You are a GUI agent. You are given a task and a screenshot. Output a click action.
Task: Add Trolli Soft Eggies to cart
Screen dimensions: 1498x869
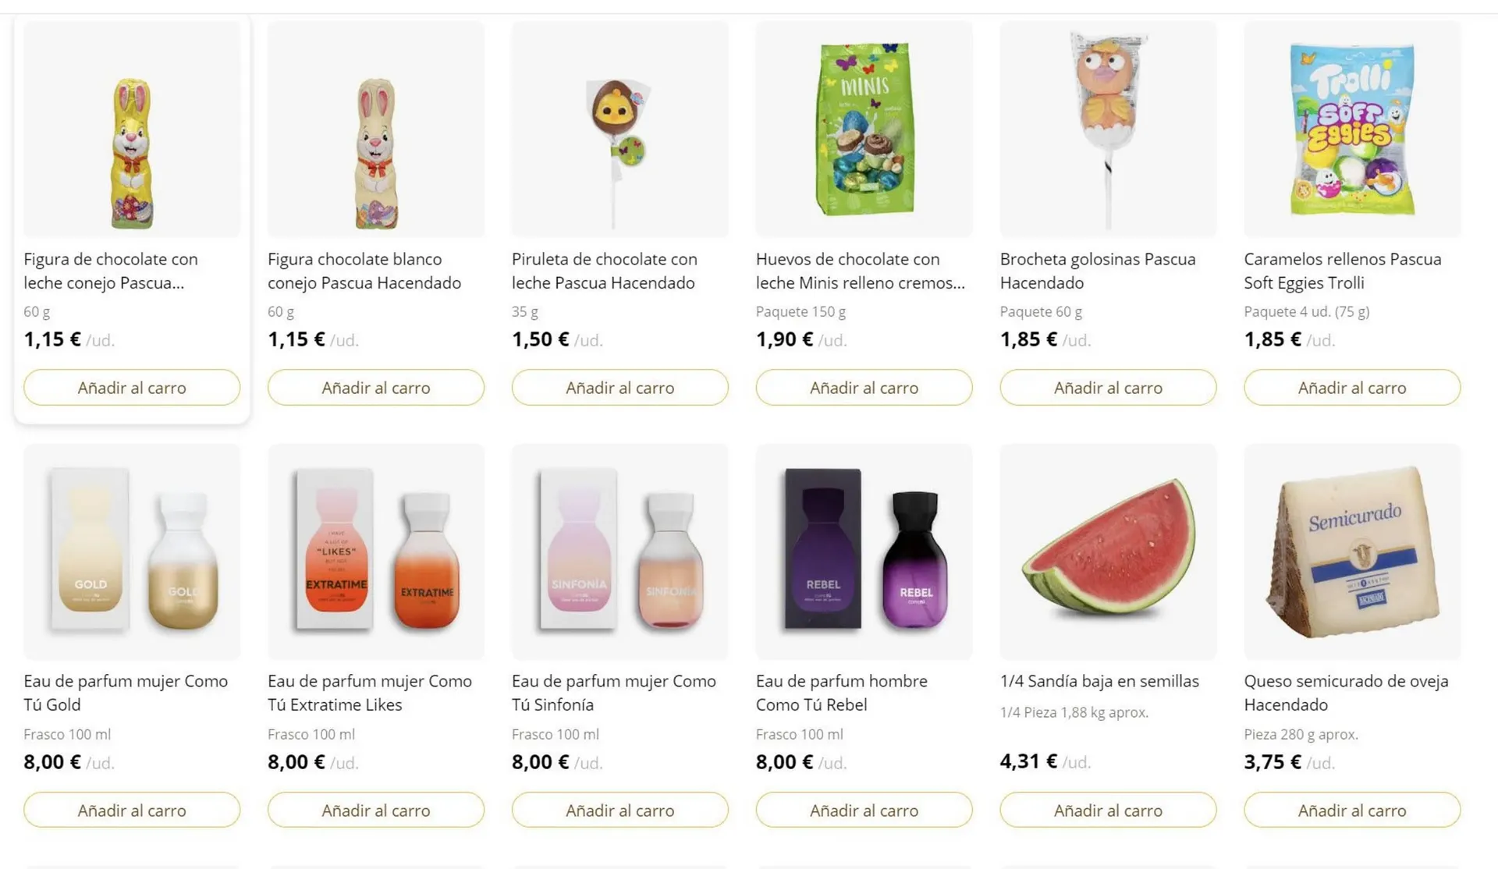(x=1352, y=388)
